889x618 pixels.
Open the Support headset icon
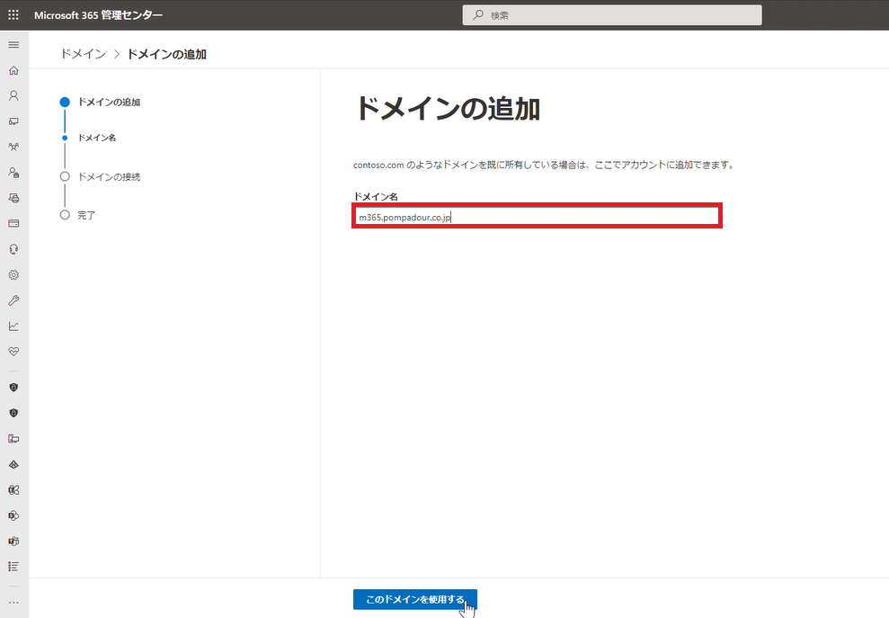[13, 249]
